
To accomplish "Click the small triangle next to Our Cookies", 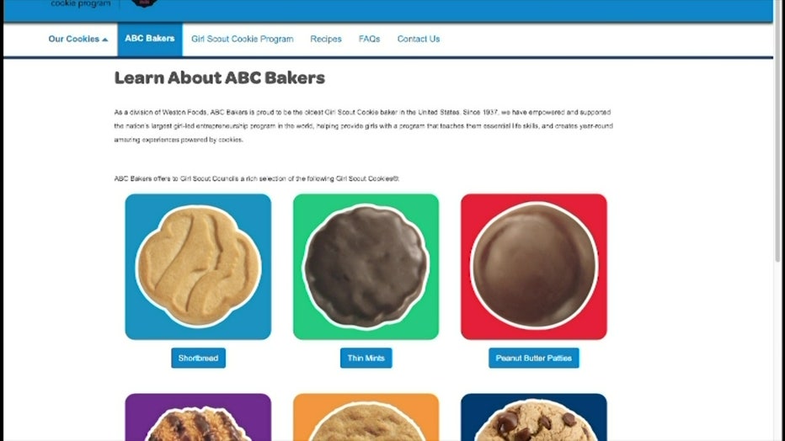I will click(x=104, y=40).
